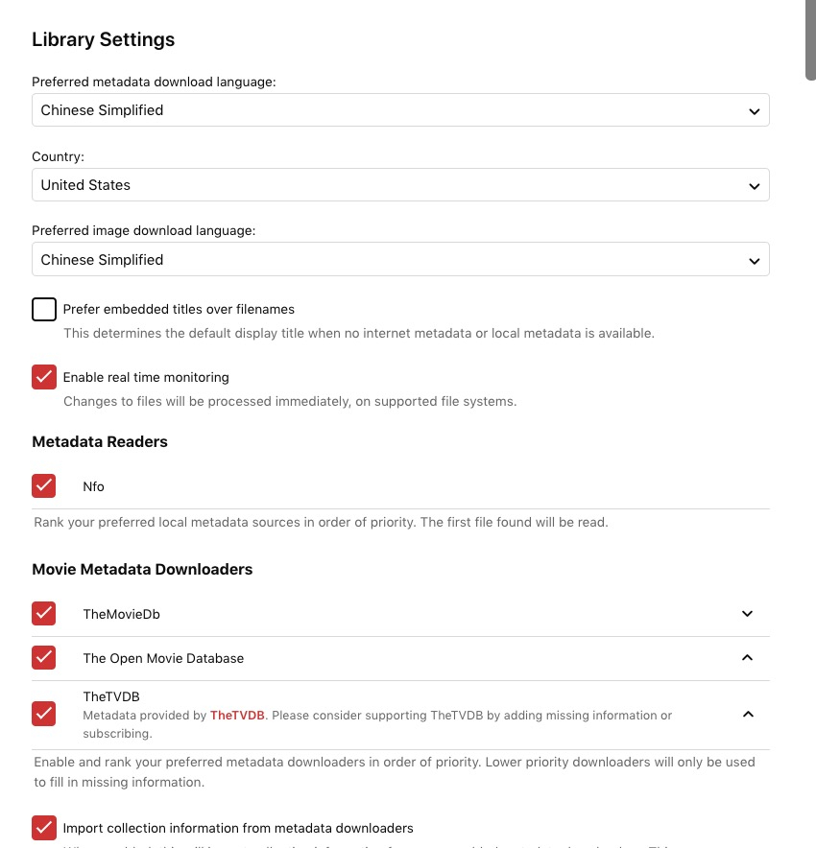This screenshot has width=816, height=848.
Task: Uncheck TheTVDB downloader checkbox
Action: pos(44,715)
